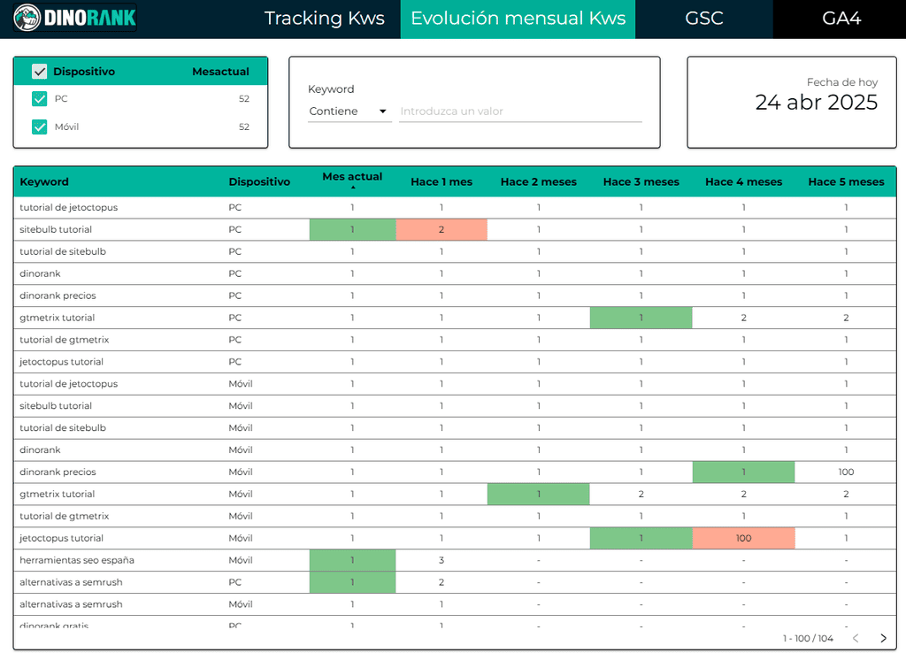Viewport: 906px width, 653px height.
Task: Click value 2 in alternativas a semrush PC row
Action: point(441,582)
